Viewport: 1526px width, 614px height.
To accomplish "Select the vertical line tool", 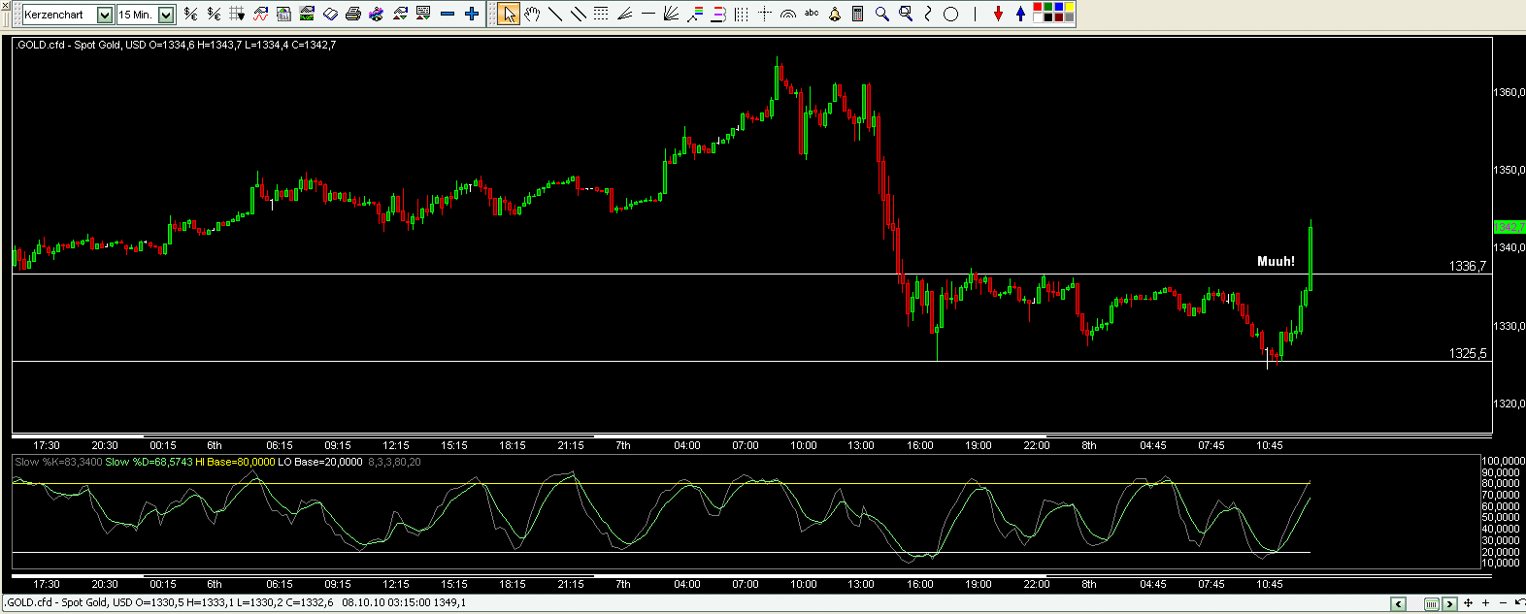I will [975, 14].
